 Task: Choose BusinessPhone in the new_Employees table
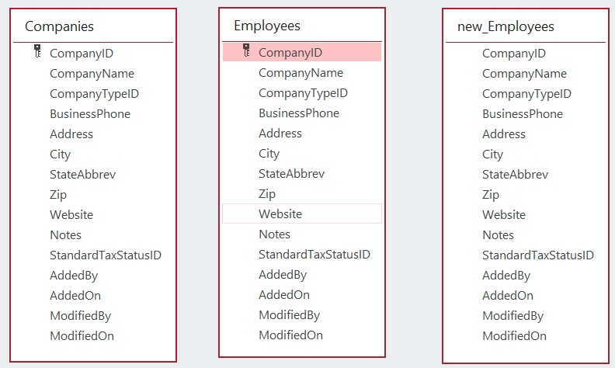(522, 114)
